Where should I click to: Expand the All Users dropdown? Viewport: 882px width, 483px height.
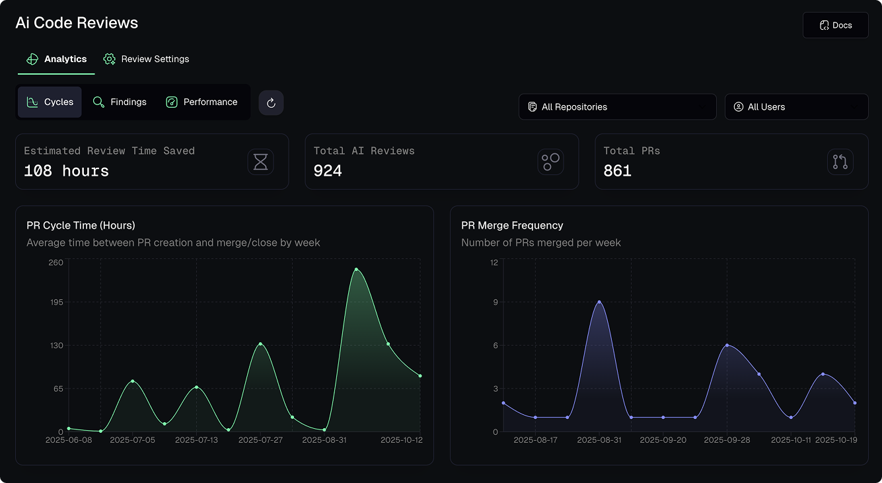pos(796,106)
